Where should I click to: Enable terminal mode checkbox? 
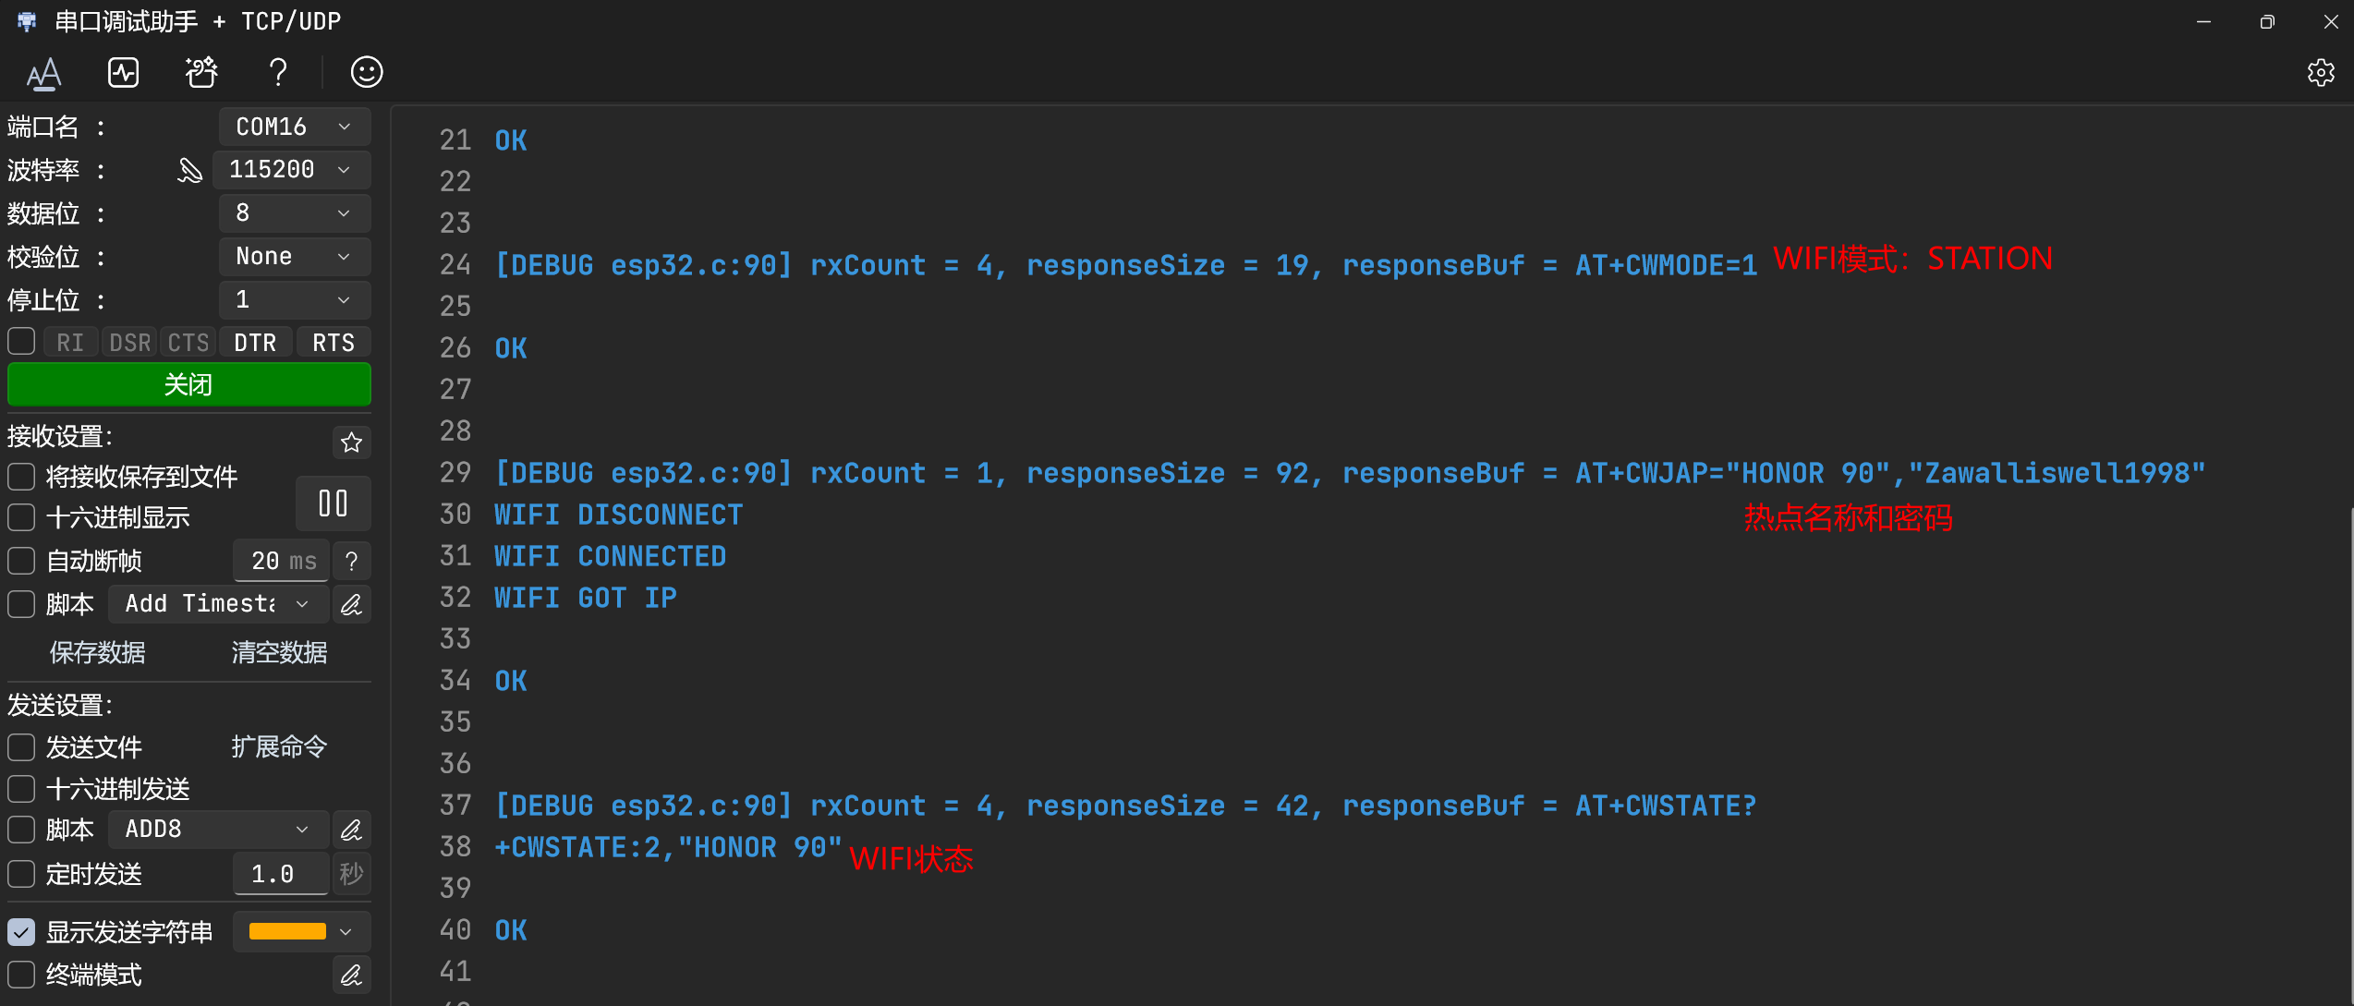(21, 975)
